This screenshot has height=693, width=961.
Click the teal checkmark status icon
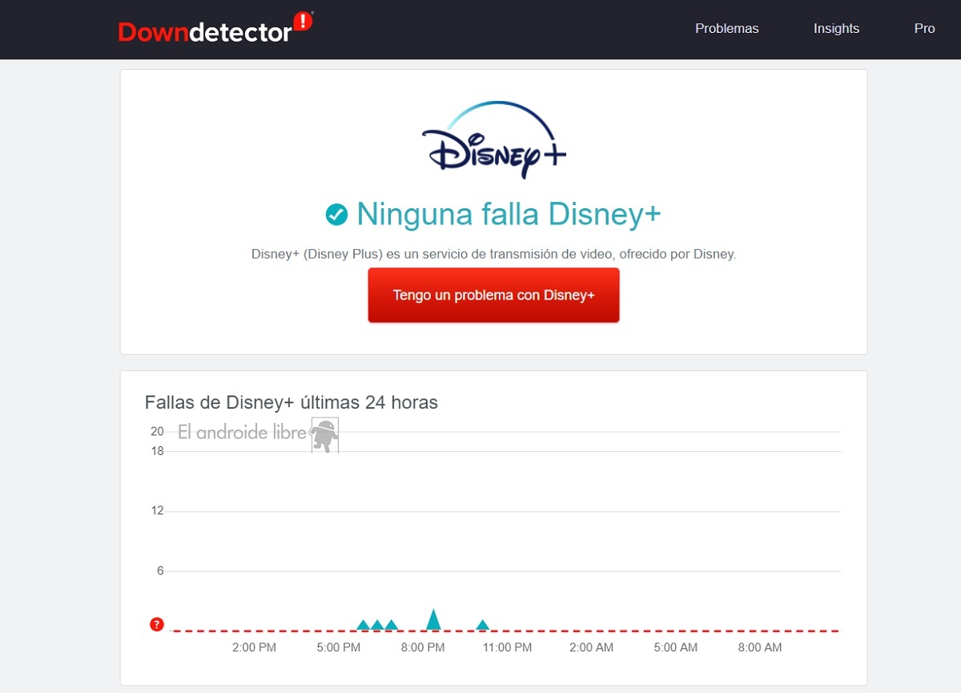336,215
